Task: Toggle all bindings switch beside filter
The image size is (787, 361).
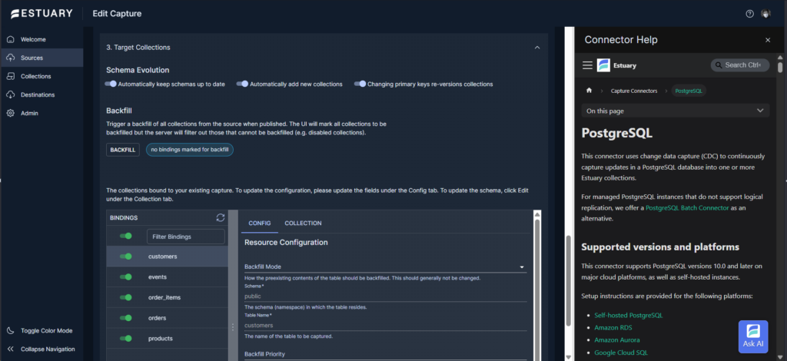Action: 126,236
